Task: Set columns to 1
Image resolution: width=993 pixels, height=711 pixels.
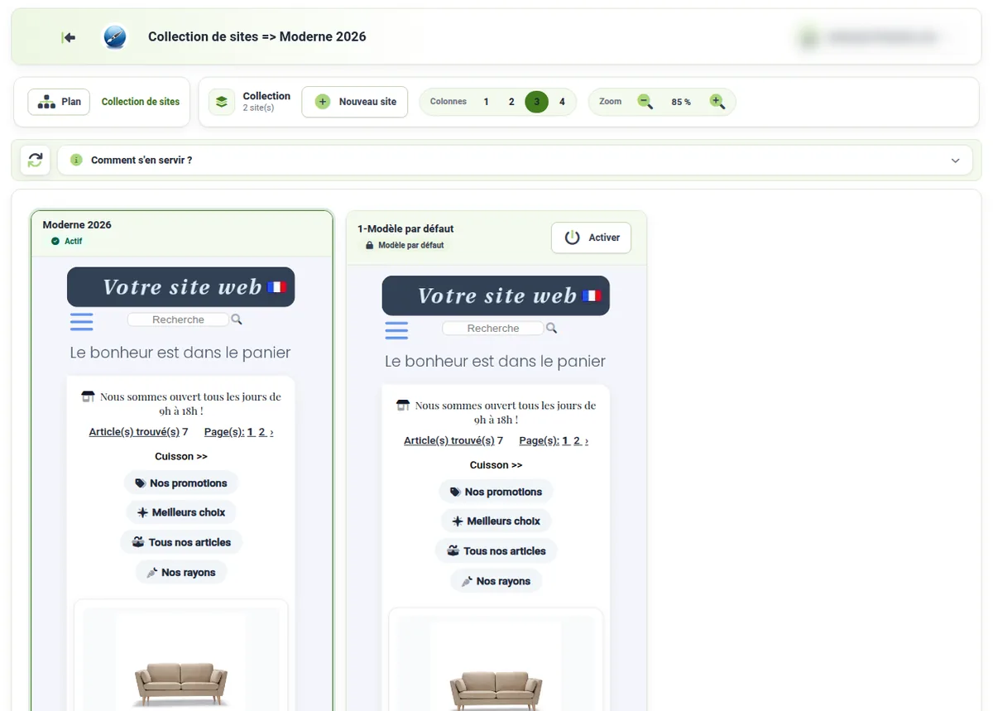Action: (x=486, y=102)
